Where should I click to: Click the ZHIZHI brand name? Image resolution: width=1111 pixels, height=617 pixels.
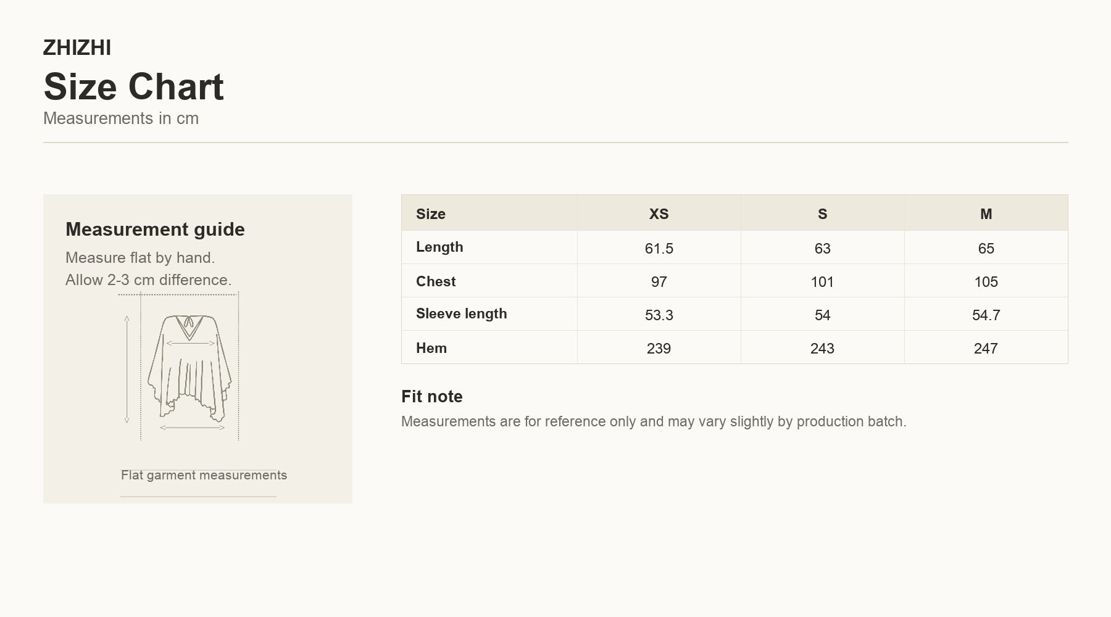(x=77, y=48)
